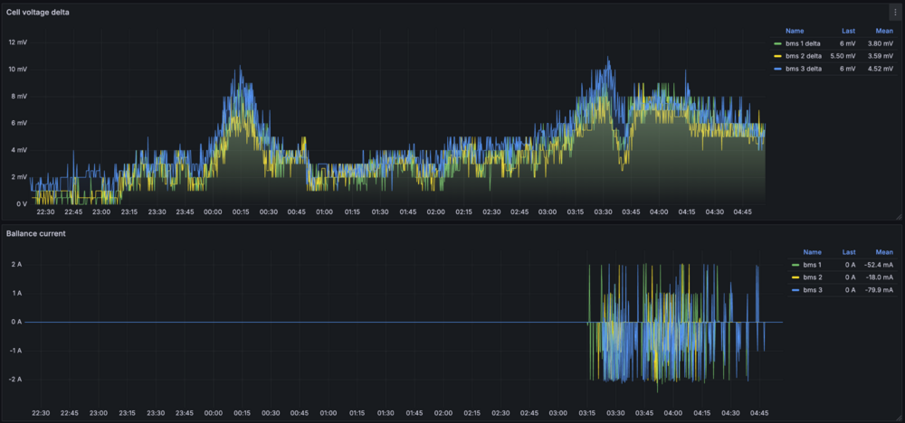The image size is (905, 423).
Task: Toggle bms 3 label in Ballance current legend
Action: (812, 290)
